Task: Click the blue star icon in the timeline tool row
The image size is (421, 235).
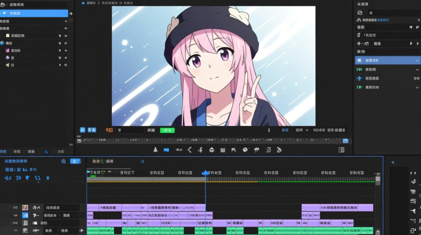Action: tap(48, 178)
